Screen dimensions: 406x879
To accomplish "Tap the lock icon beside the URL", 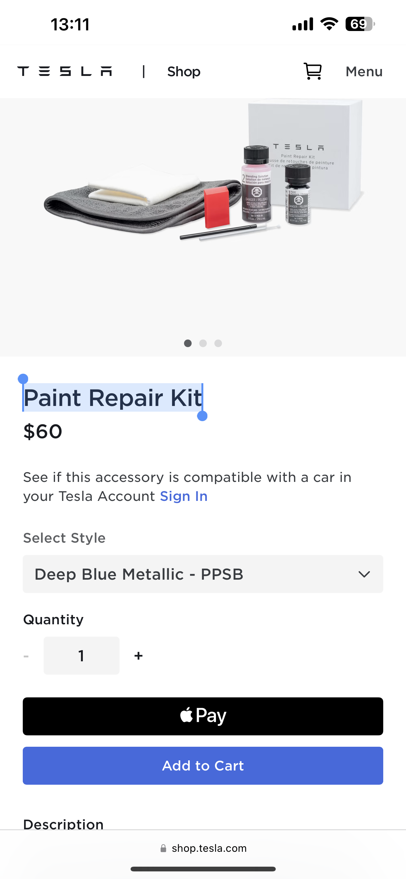I will (x=163, y=848).
